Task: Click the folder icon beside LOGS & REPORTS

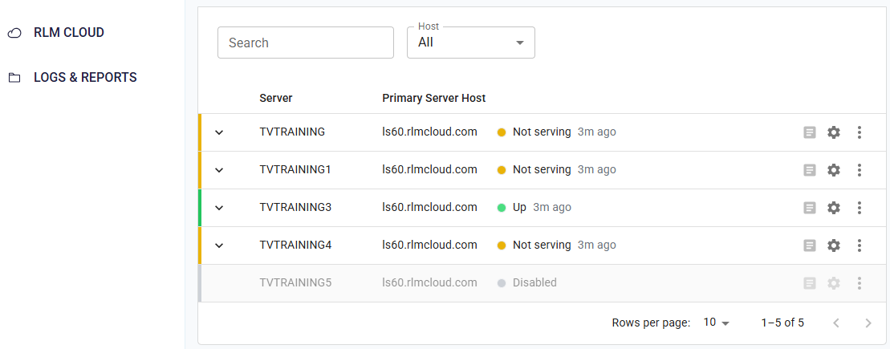Action: pos(14,78)
